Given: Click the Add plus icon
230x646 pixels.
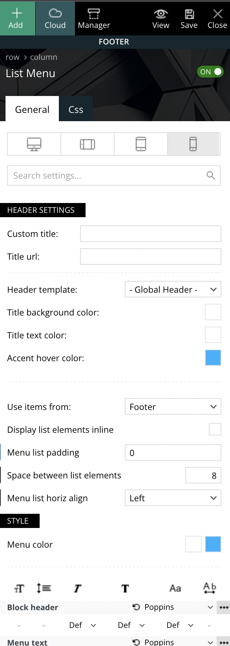Looking at the screenshot, I should pos(16,13).
